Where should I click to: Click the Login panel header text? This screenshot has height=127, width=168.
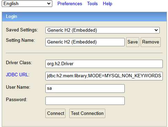point(11,17)
